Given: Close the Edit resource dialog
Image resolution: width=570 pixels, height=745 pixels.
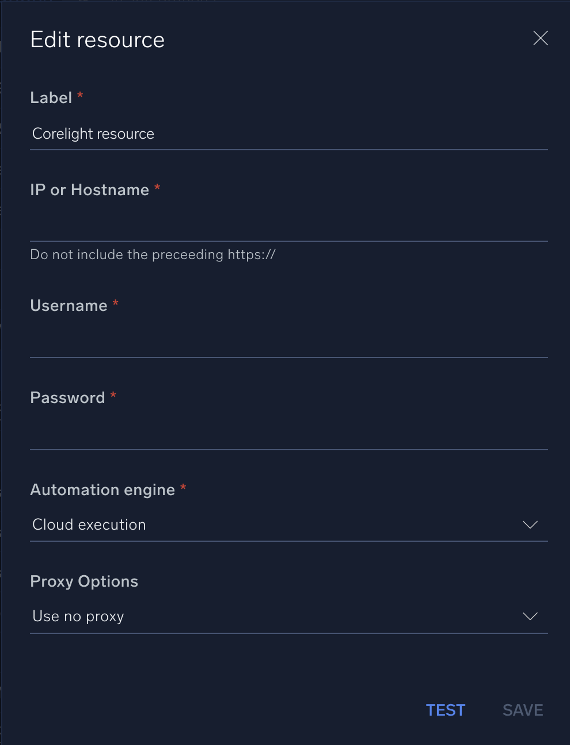Looking at the screenshot, I should pyautogui.click(x=540, y=39).
